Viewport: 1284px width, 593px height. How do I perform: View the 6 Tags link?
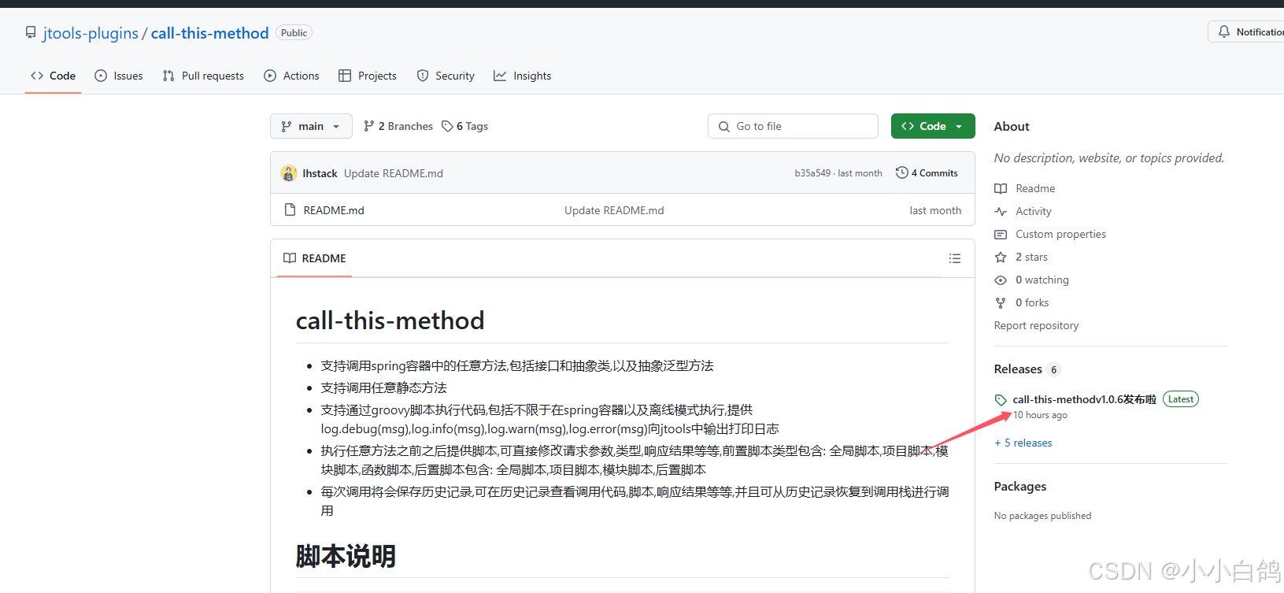click(x=465, y=126)
